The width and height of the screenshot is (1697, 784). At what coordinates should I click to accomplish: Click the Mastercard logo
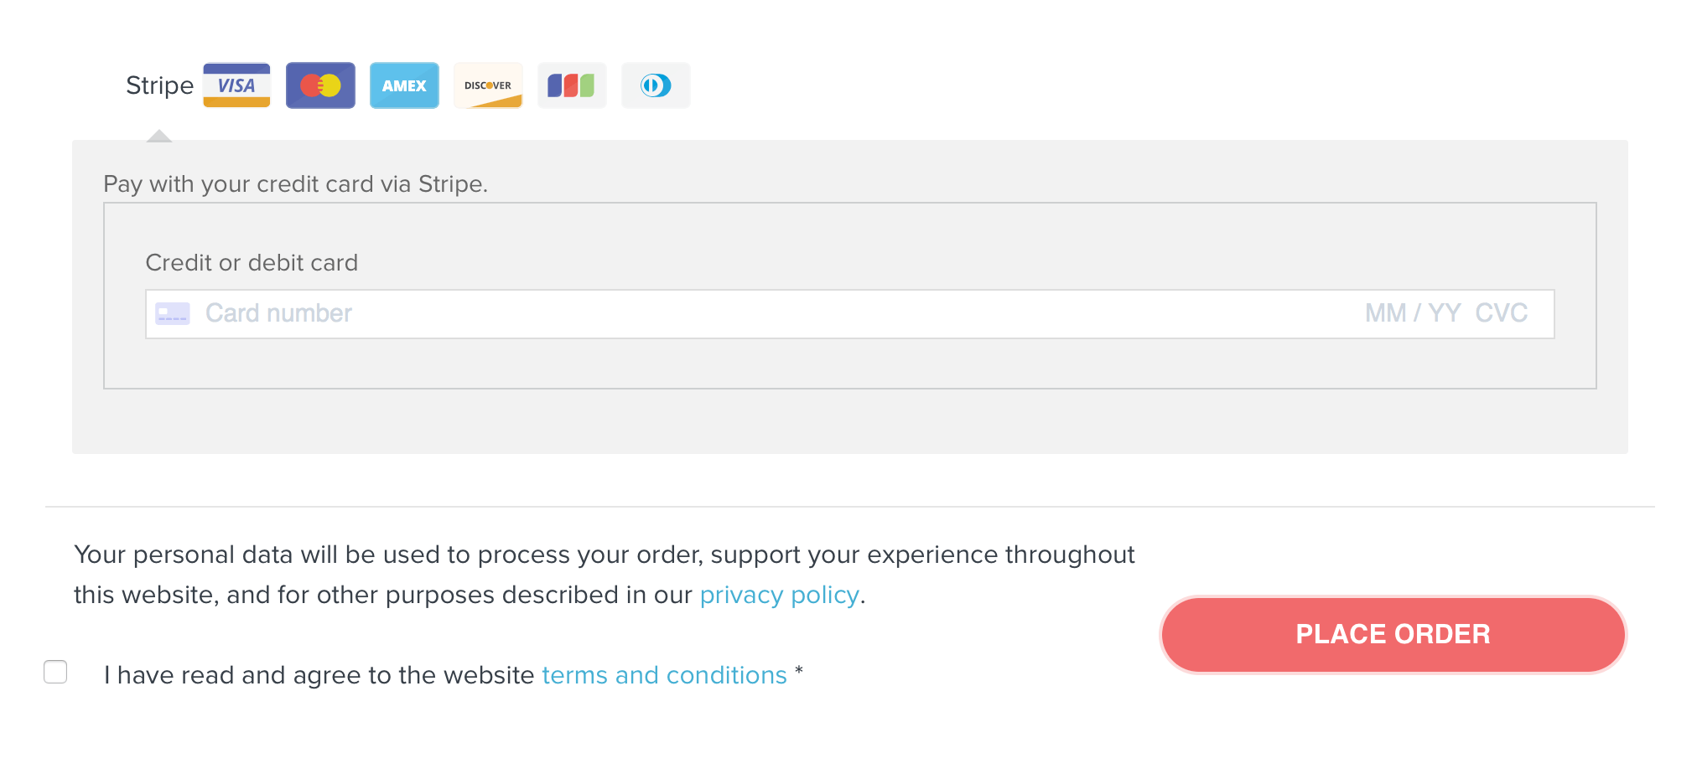(x=320, y=85)
